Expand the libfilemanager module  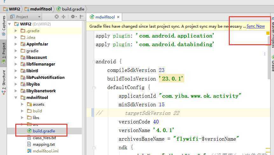click(x=16, y=64)
